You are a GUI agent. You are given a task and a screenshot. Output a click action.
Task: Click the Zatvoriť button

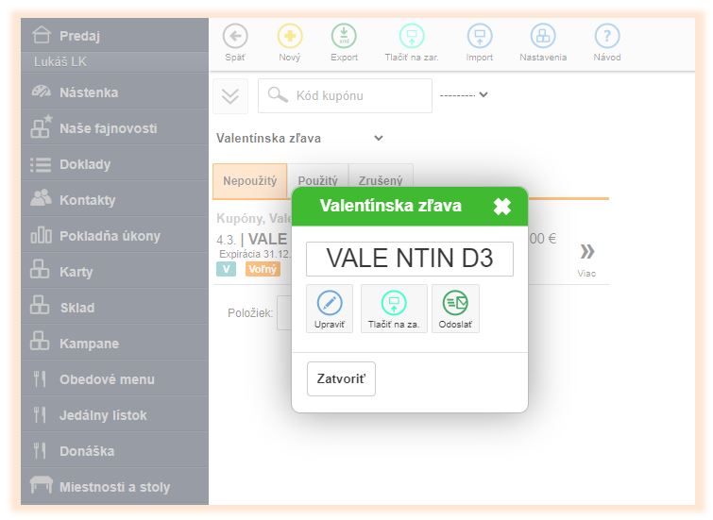click(x=341, y=379)
